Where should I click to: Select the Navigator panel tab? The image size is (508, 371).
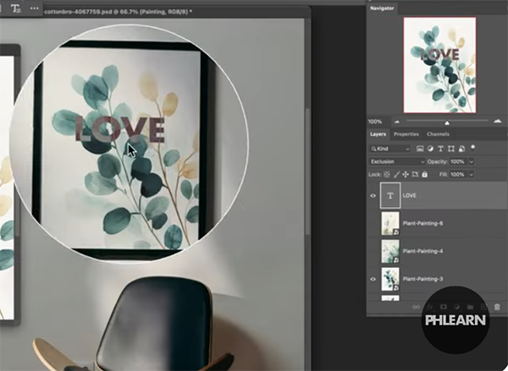382,8
